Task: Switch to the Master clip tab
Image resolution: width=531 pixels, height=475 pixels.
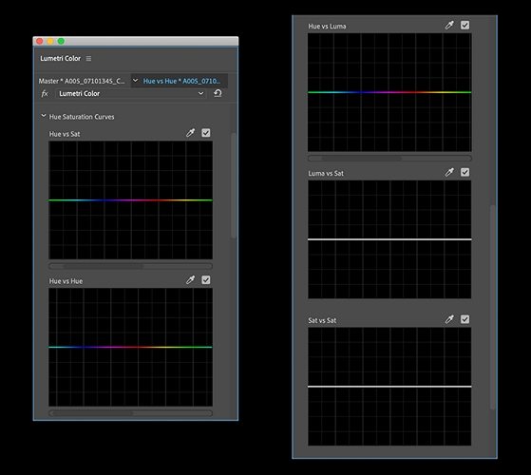Action: pyautogui.click(x=82, y=81)
